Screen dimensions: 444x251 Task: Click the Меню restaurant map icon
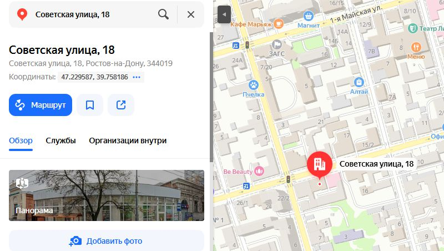click(x=416, y=47)
